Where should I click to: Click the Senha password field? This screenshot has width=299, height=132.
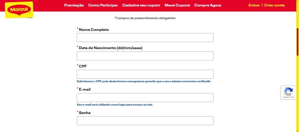[145, 121]
